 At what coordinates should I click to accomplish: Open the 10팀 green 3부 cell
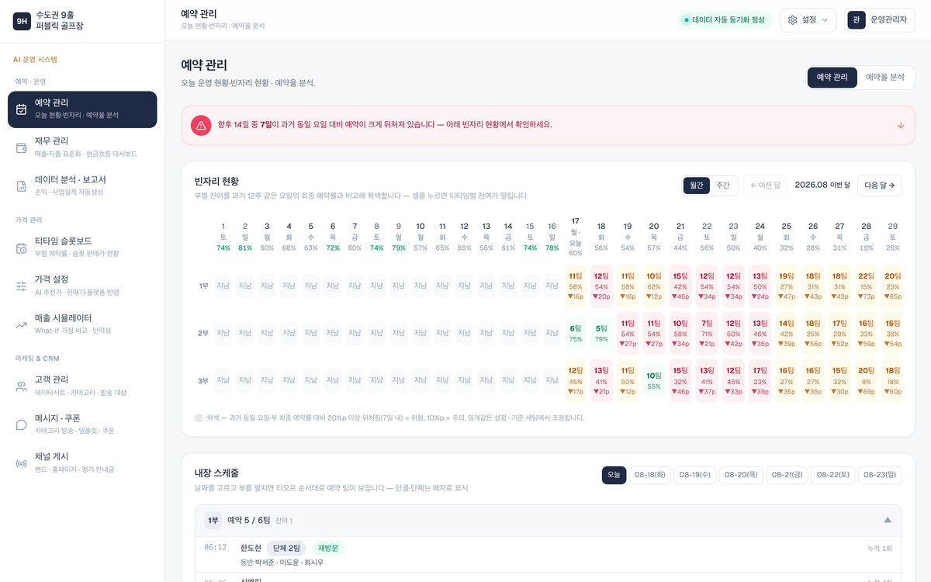[x=654, y=381]
